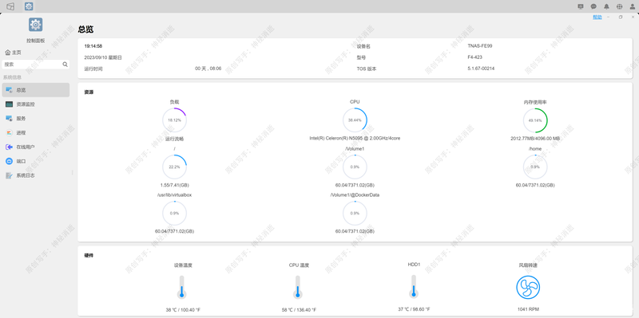Click the desktop window icon in top bar
Screen dimensions: 639x318
pos(10,6)
